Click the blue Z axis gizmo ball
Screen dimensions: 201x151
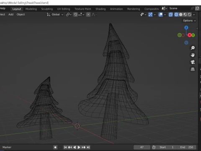[186, 28]
